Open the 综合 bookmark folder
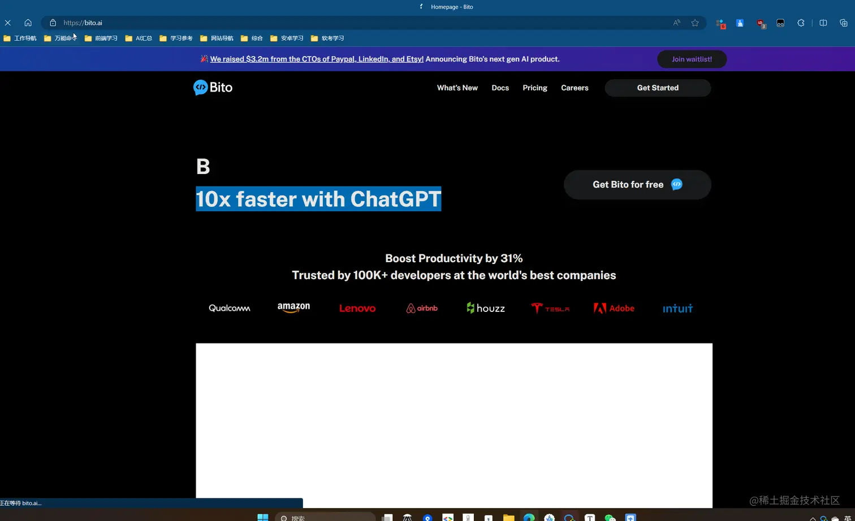The width and height of the screenshot is (855, 521). (252, 38)
